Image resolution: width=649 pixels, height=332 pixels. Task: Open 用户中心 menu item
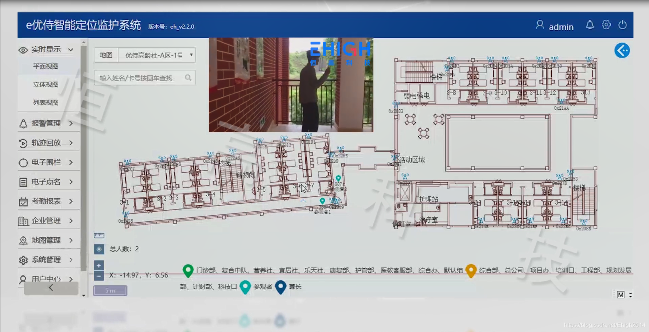(x=49, y=279)
